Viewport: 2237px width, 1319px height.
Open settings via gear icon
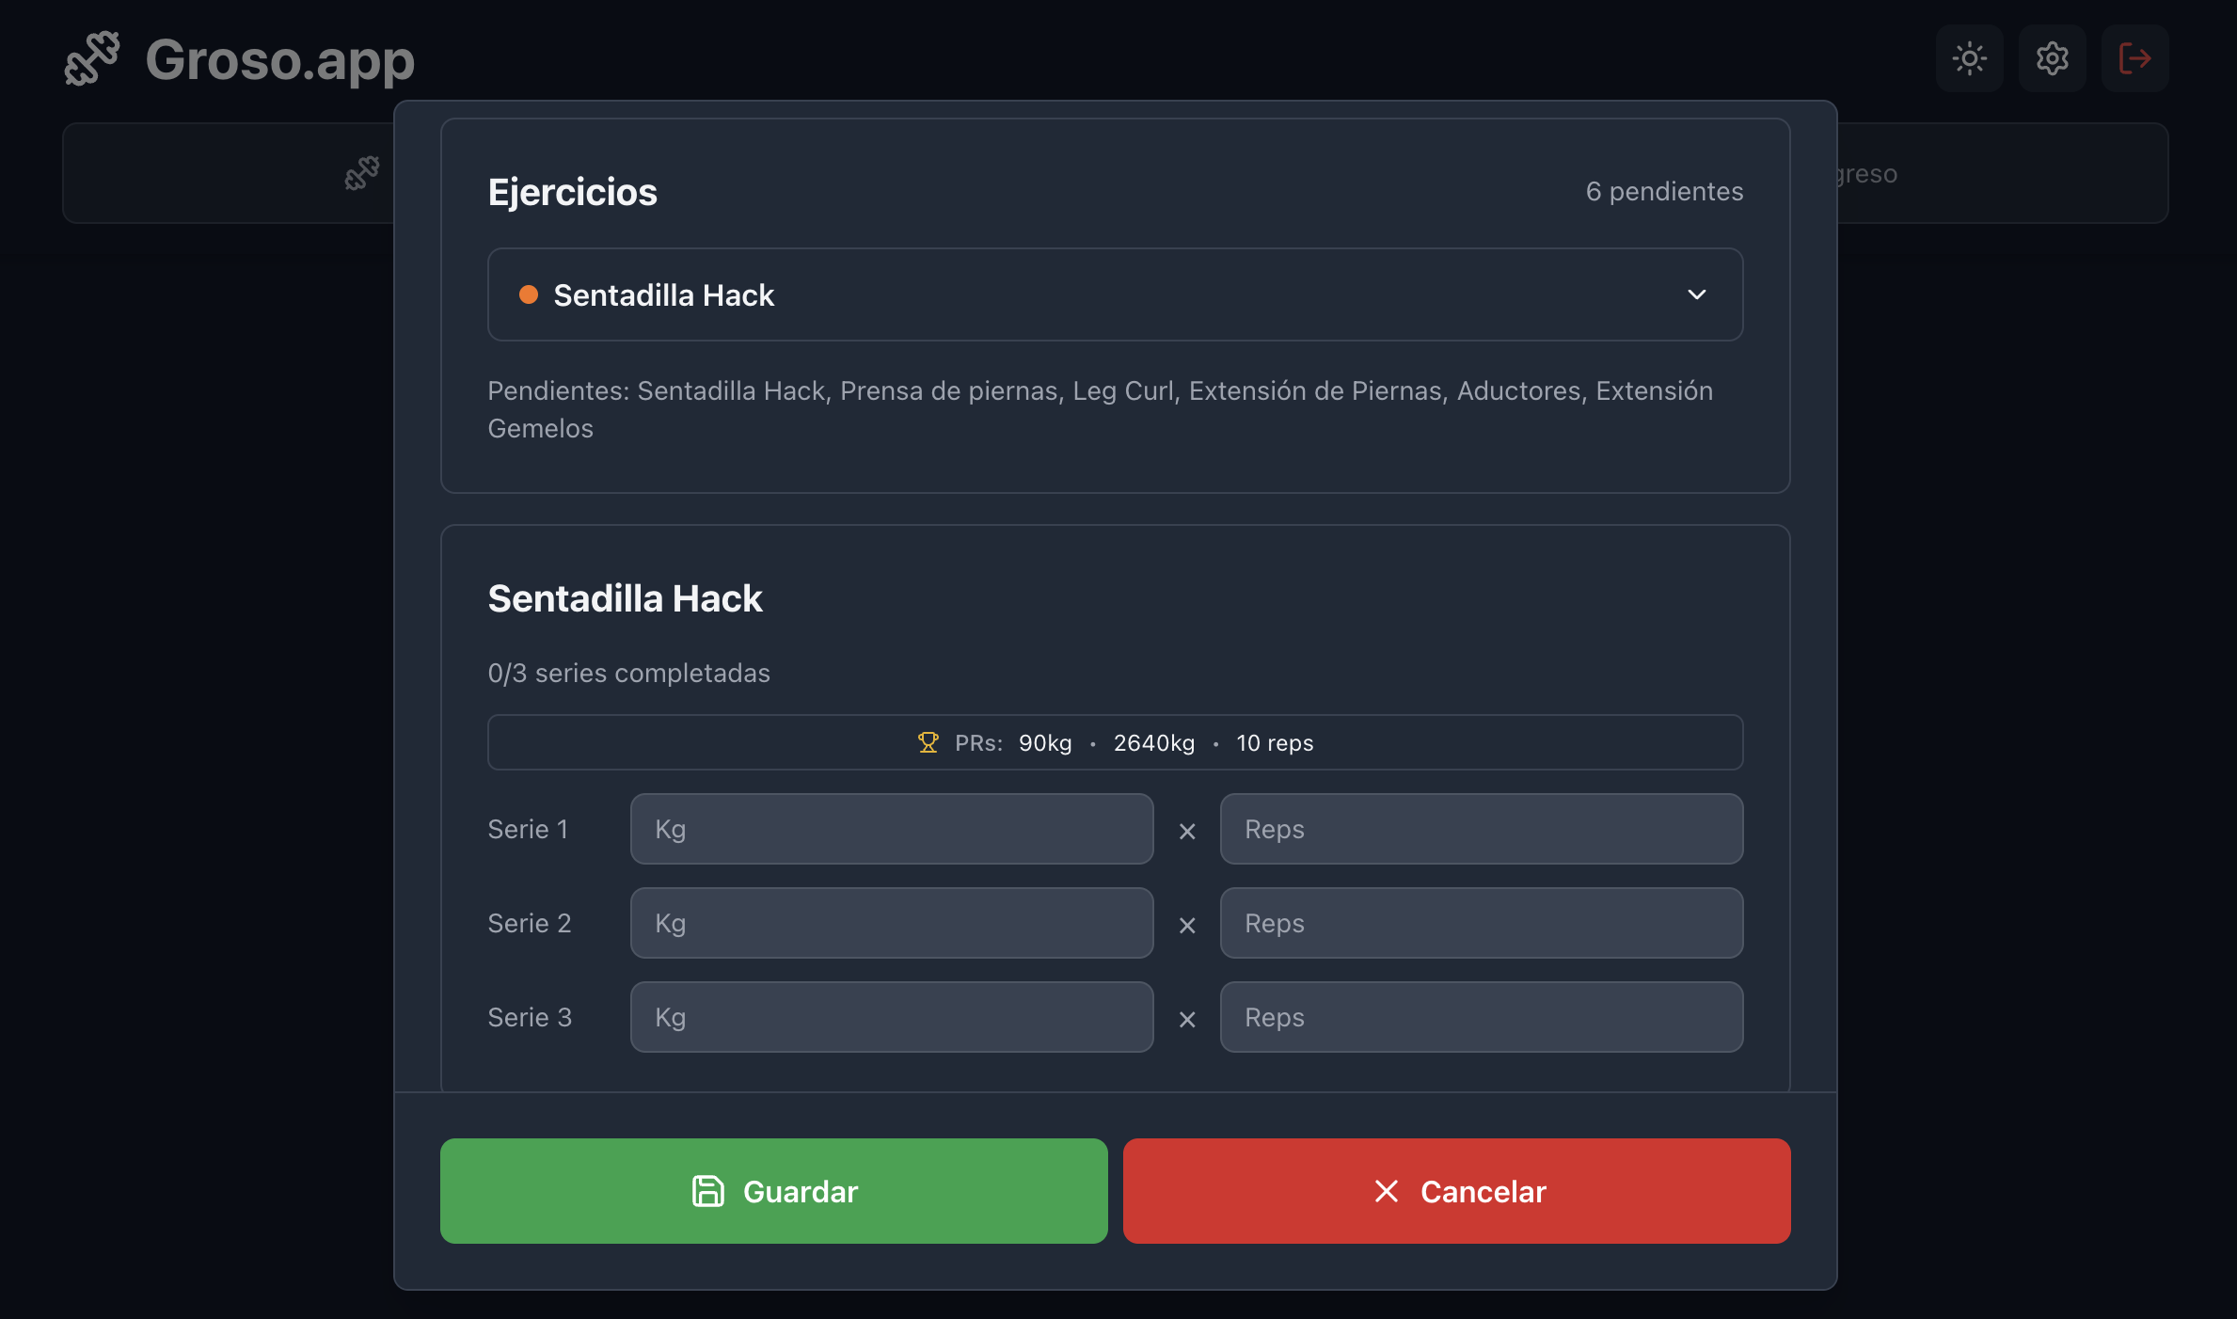pyautogui.click(x=2052, y=58)
